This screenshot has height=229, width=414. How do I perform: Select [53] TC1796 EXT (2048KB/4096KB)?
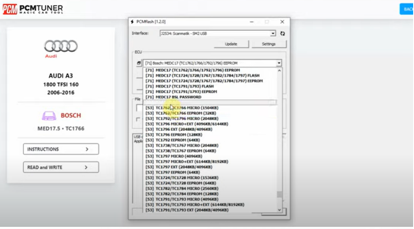coord(210,129)
